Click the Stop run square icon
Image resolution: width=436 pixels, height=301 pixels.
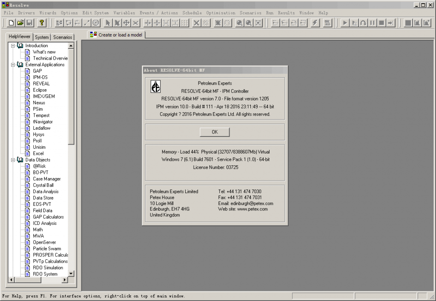381,23
